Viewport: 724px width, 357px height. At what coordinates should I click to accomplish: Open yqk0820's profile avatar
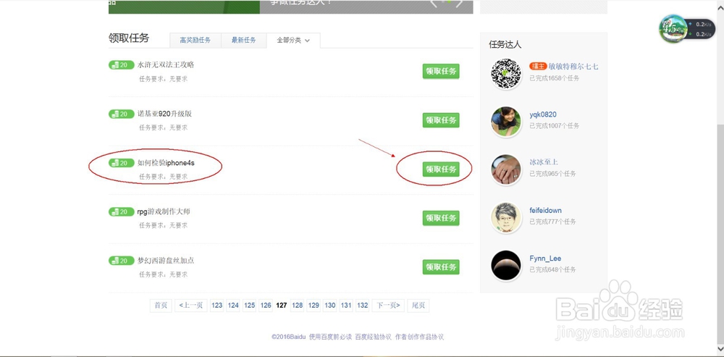point(506,122)
